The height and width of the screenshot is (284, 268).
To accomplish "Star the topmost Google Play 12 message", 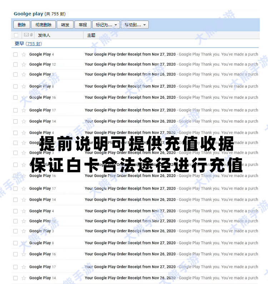I will pyautogui.click(x=24, y=64).
